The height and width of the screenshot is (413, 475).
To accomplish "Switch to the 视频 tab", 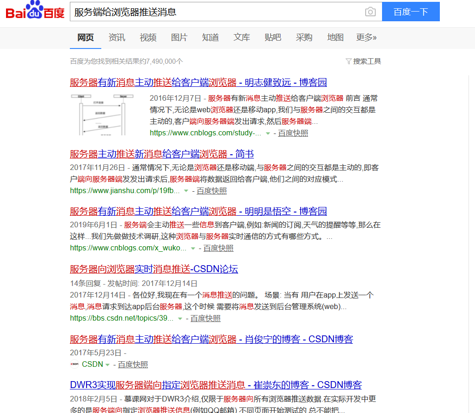I will (x=148, y=37).
